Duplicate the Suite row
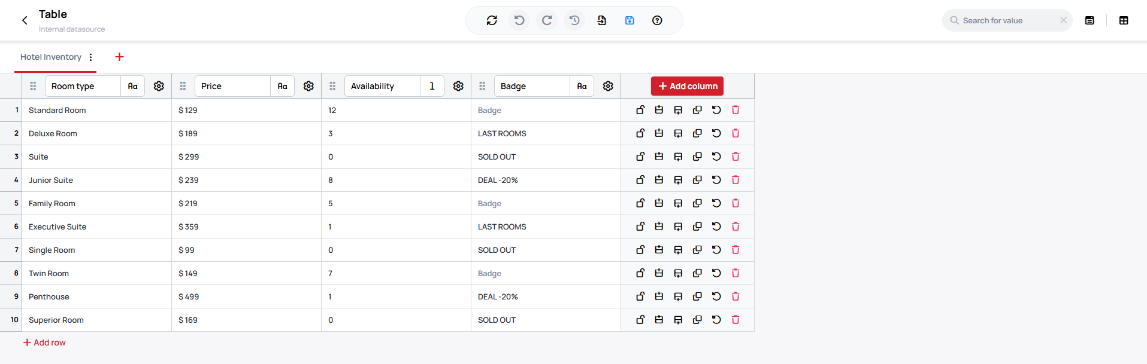This screenshot has width=1147, height=364. (x=697, y=157)
